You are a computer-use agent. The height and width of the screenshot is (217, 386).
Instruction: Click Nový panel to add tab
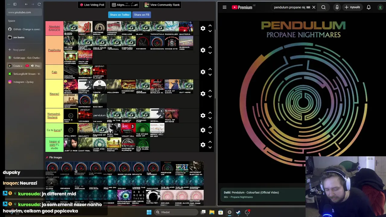24,50
